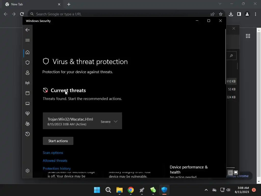Screen dimensions: 261x196
Task: Open a new Chrome tab with plus
Action: point(69,4)
